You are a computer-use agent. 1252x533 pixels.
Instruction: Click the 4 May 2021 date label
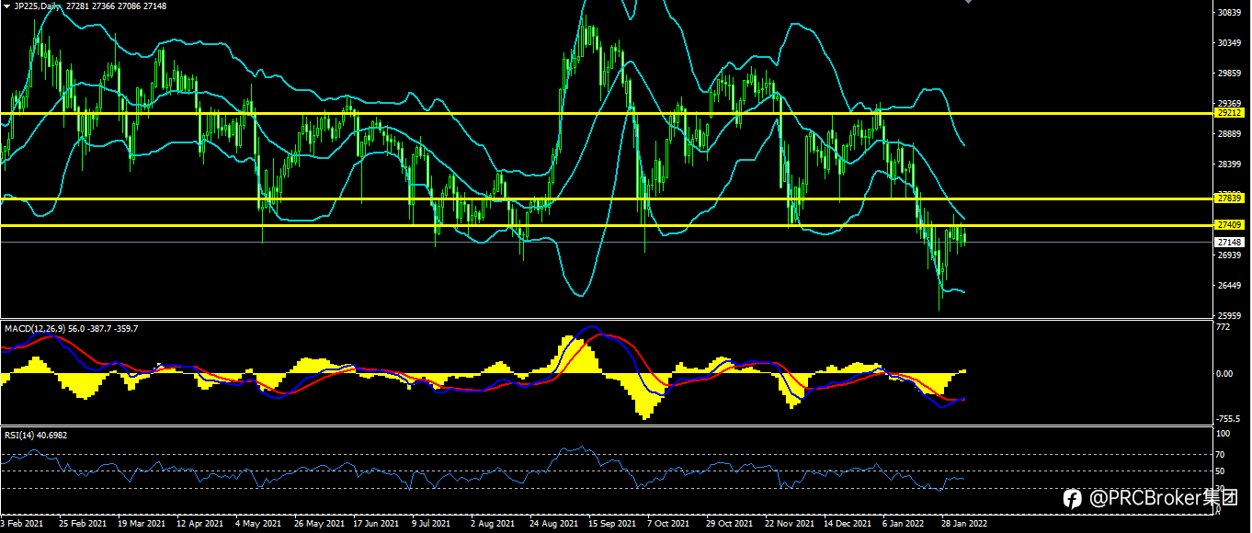click(257, 524)
